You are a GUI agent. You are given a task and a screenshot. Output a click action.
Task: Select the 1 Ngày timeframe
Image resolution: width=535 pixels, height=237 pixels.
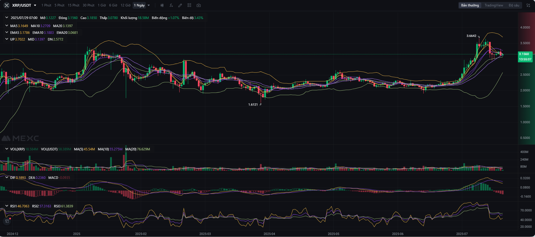(x=139, y=5)
